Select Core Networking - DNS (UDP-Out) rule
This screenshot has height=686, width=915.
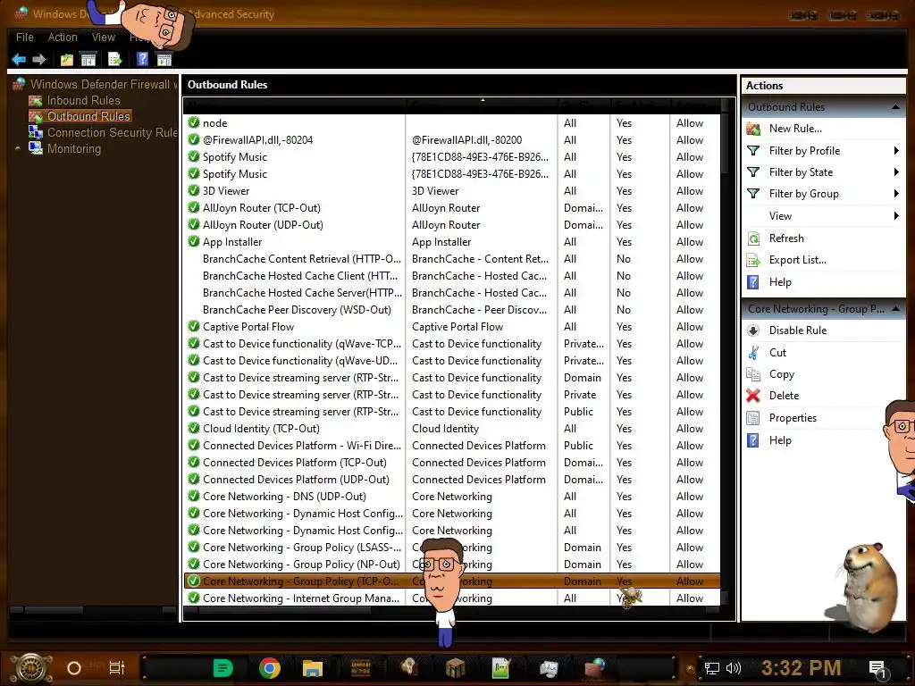click(452, 496)
